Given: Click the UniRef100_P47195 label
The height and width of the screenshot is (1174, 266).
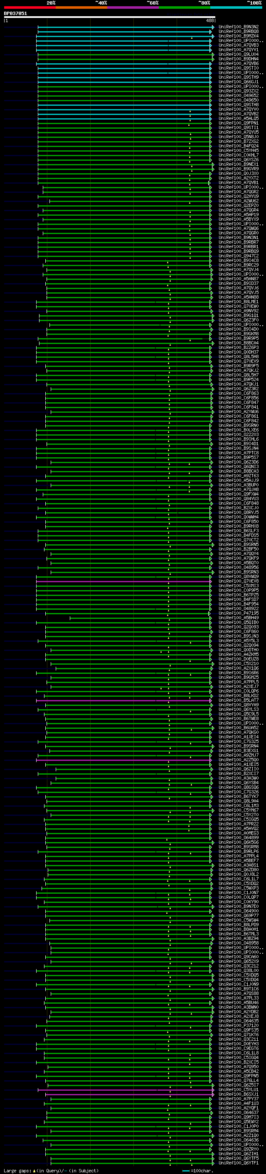Looking at the screenshot, I should (x=238, y=613).
